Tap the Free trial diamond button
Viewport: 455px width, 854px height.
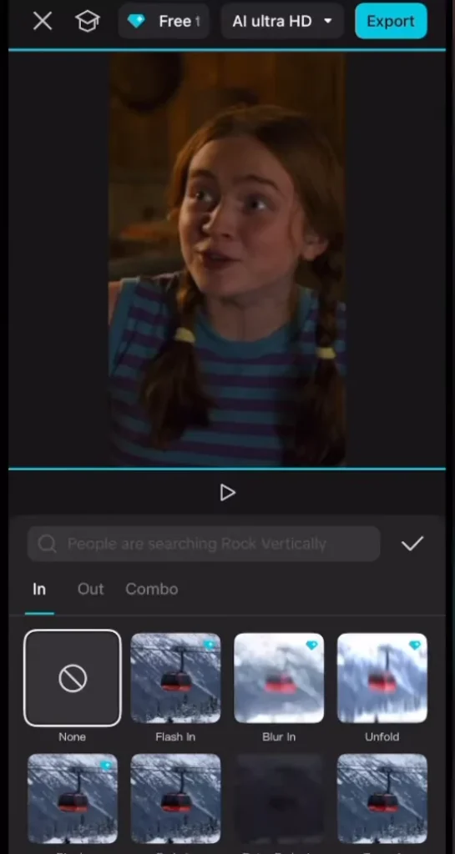coord(164,21)
